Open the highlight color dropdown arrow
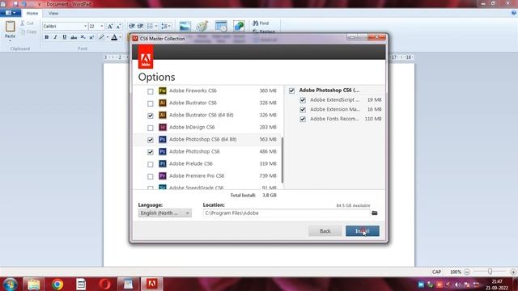 click(108, 37)
